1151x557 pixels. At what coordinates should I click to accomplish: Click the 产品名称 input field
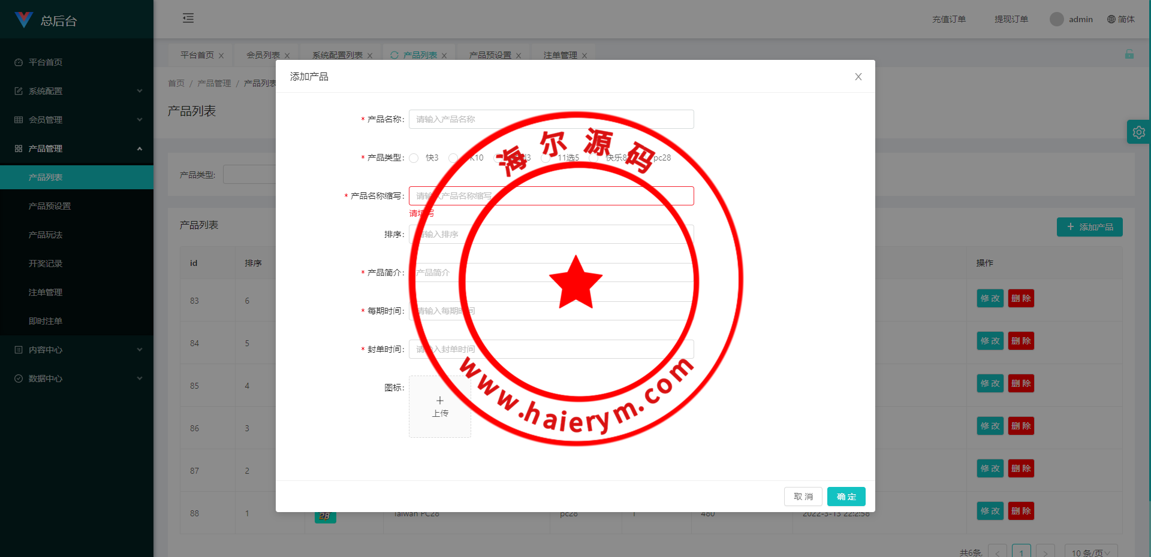[551, 119]
